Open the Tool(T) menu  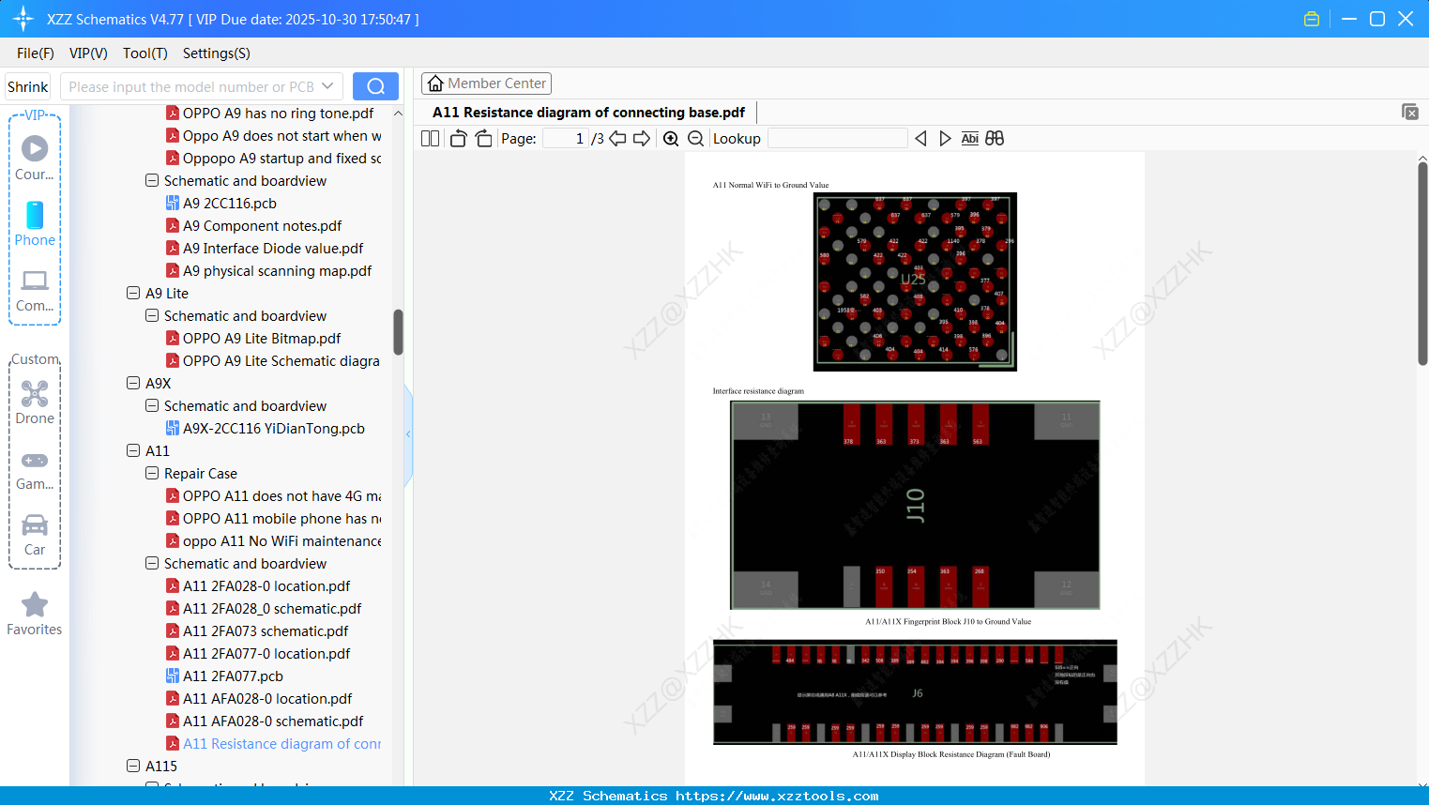145,53
